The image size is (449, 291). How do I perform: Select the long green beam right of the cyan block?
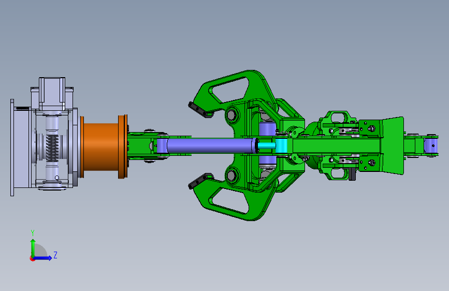tap(337, 146)
